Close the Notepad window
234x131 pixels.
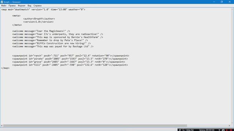tap(230, 2)
